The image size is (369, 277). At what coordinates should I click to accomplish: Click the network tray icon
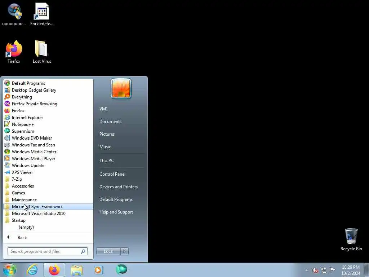pos(324,270)
